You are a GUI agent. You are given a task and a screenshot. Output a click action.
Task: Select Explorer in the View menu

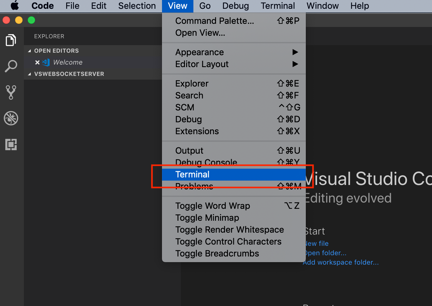(234, 83)
